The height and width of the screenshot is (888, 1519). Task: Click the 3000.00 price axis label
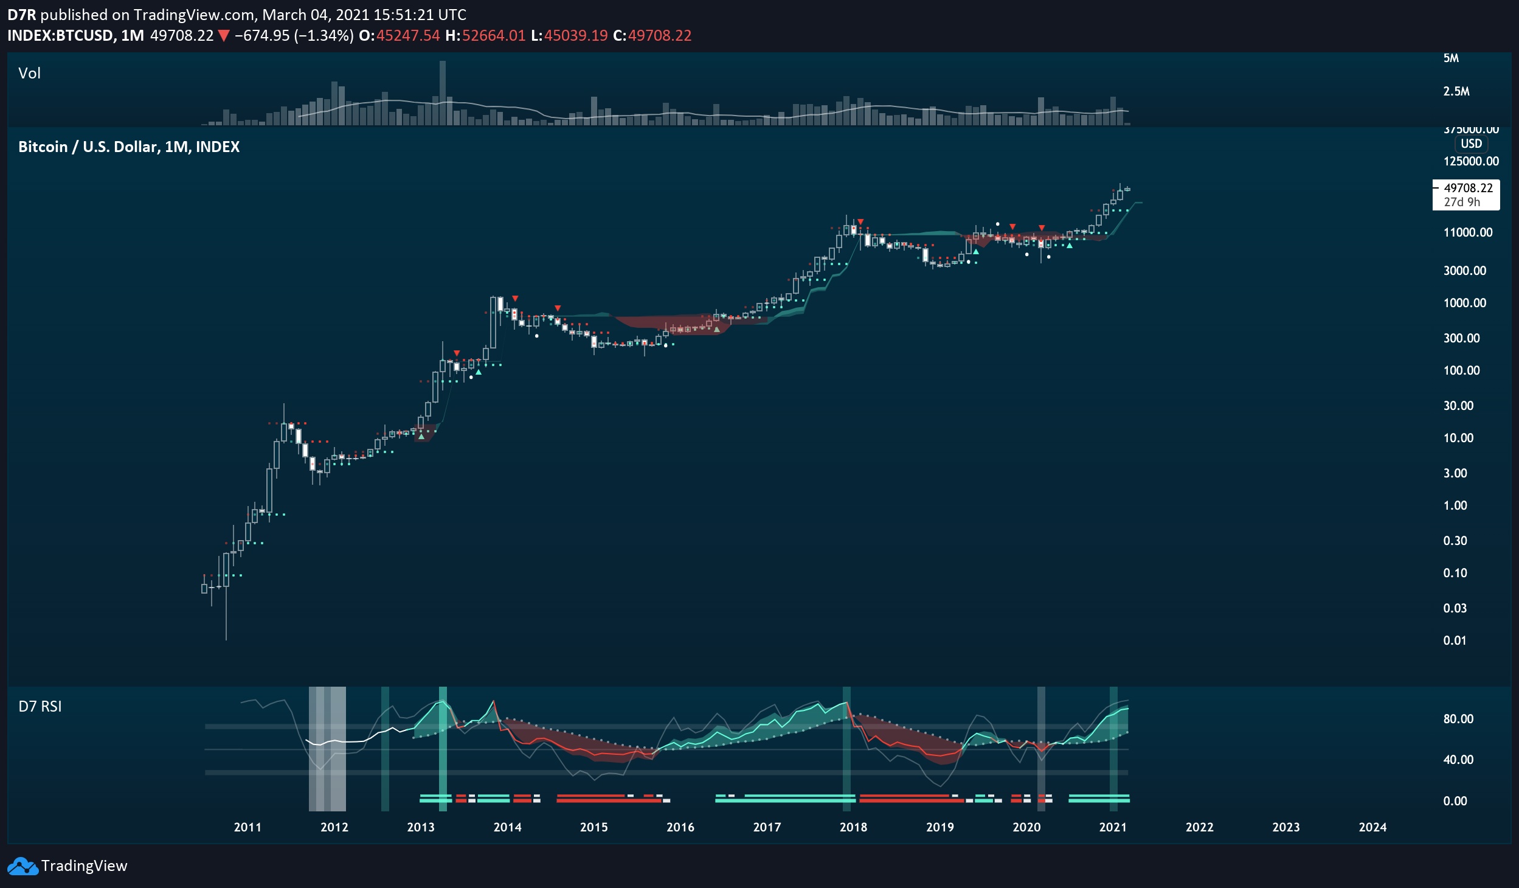coord(1465,271)
